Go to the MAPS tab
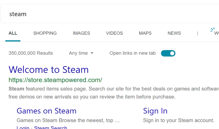This screenshot has height=129, width=219. [x=145, y=33]
